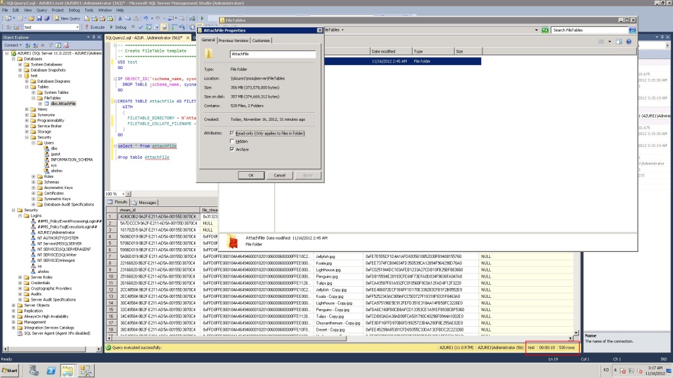Image resolution: width=673 pixels, height=378 pixels.
Task: Toggle the Archive attribute checkbox
Action: point(232,150)
